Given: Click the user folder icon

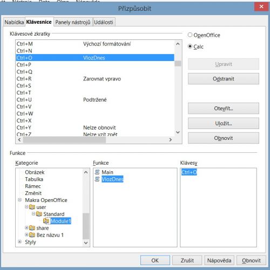Looking at the screenshot, I should click(x=32, y=207).
